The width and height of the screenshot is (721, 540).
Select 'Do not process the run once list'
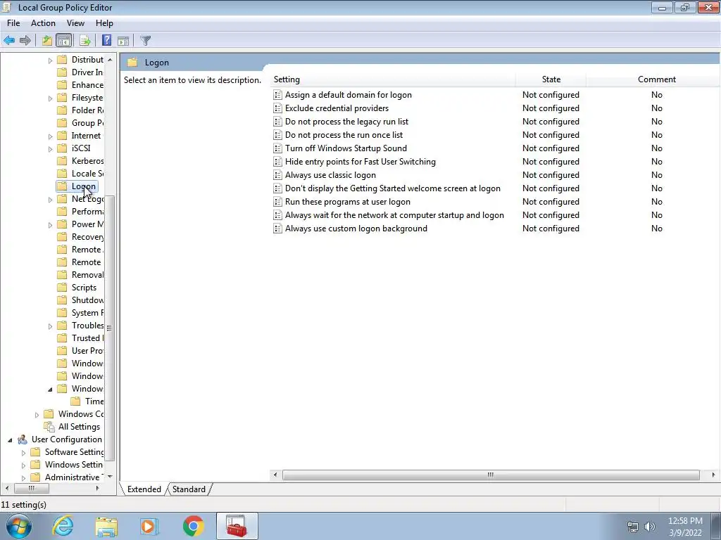pyautogui.click(x=344, y=135)
